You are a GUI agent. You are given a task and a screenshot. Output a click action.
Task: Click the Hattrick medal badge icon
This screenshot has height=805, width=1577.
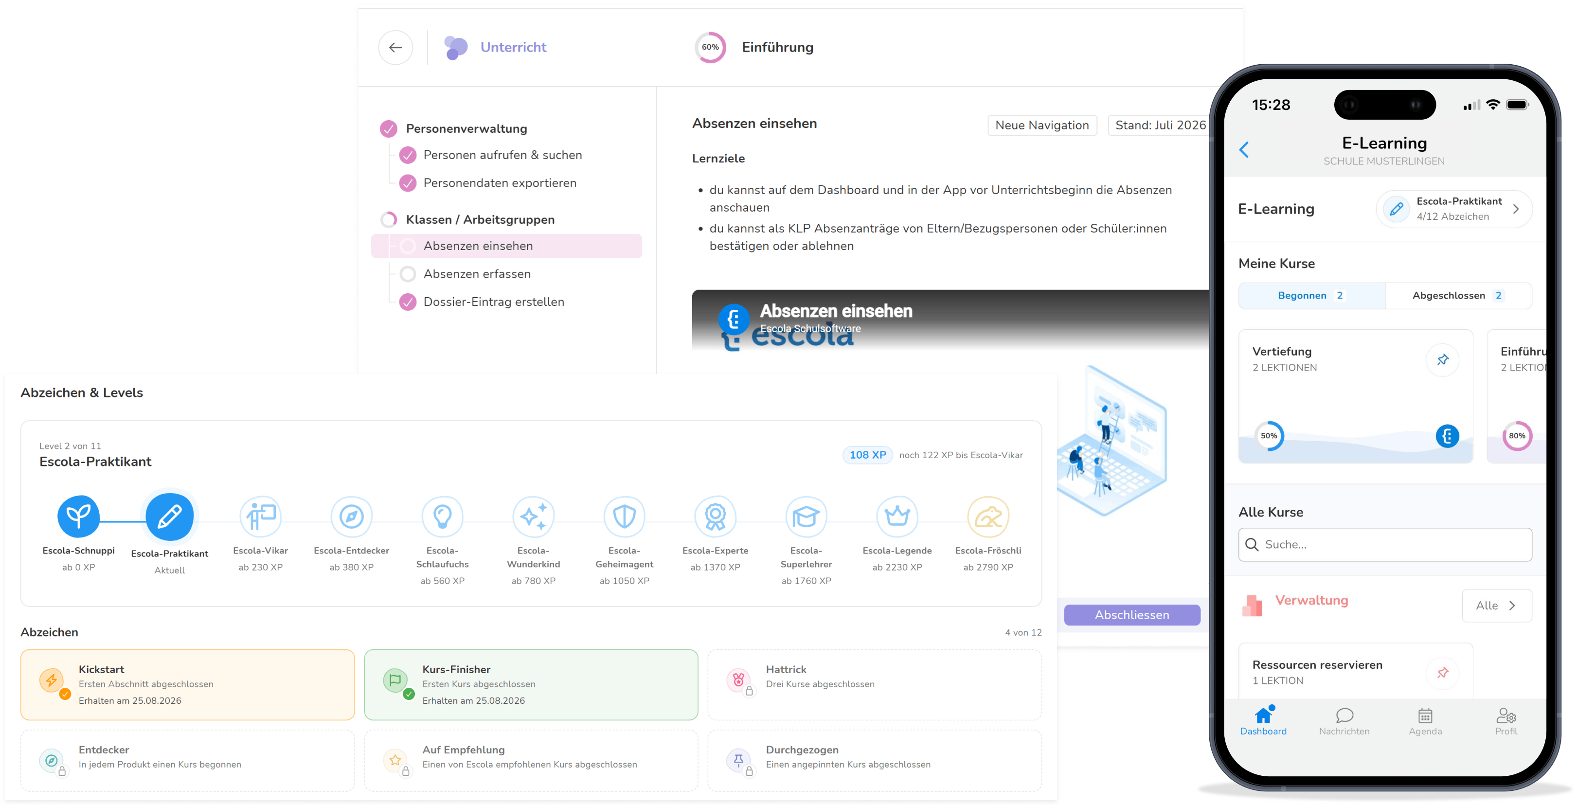738,680
